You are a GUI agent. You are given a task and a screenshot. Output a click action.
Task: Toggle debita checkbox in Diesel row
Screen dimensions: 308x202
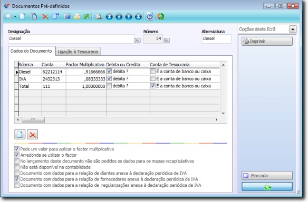pos(109,72)
